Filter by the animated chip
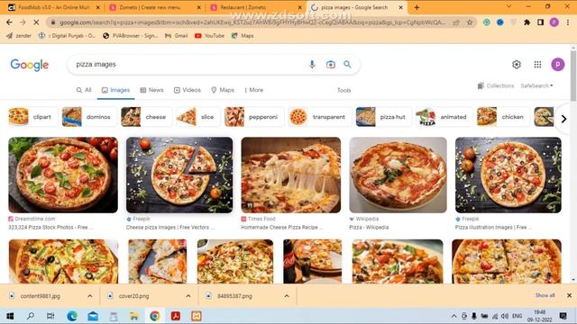577x324 pixels. point(444,117)
